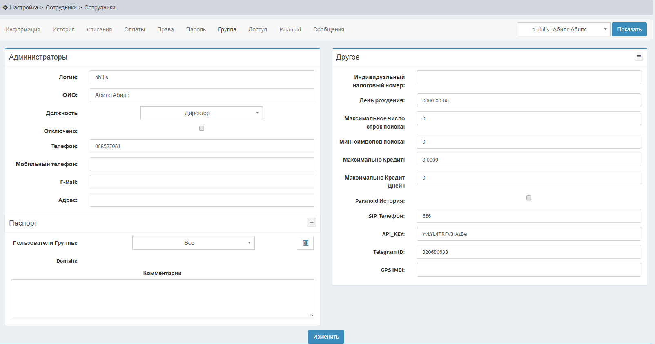Click the SIP Телефон field with 666
The image size is (655, 344).
pos(529,216)
